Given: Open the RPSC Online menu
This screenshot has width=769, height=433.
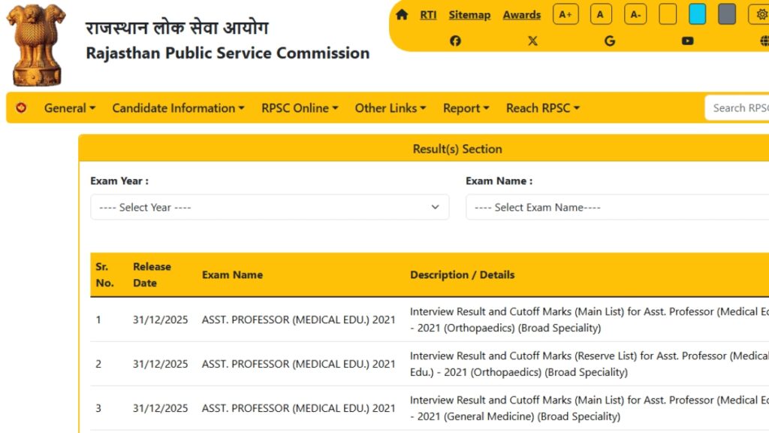Looking at the screenshot, I should 300,107.
